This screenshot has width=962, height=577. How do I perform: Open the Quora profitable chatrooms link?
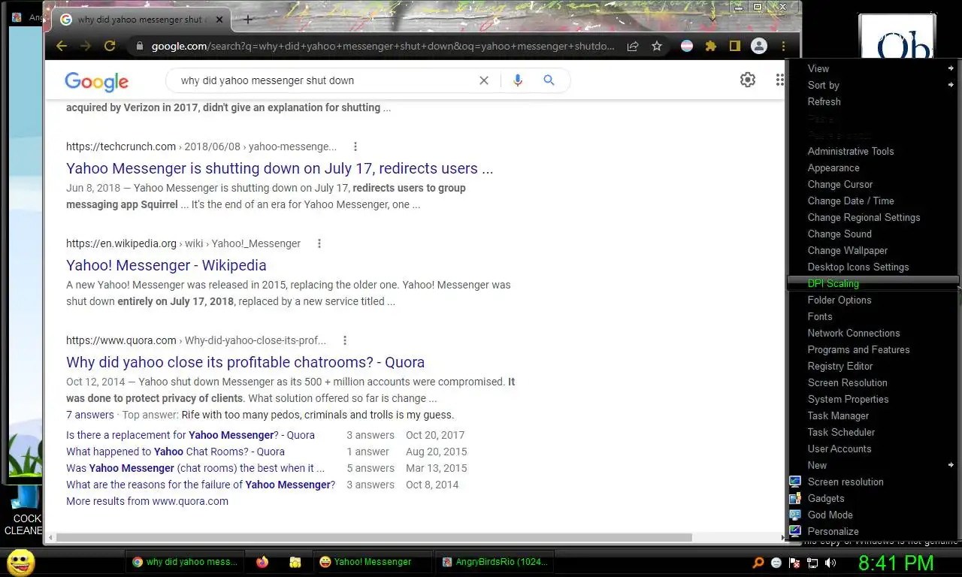245,362
